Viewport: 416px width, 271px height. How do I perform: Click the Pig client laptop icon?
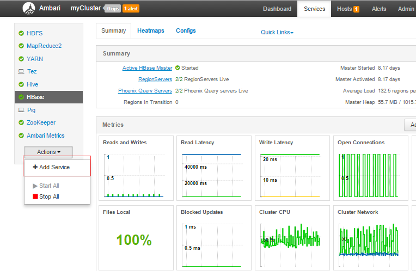[x=21, y=110]
